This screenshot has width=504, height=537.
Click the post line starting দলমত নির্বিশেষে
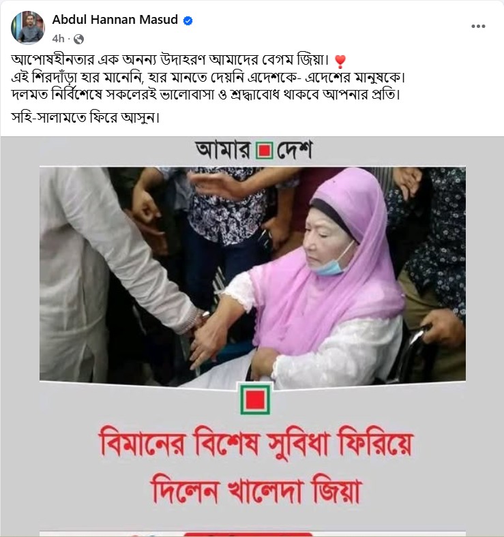(206, 94)
